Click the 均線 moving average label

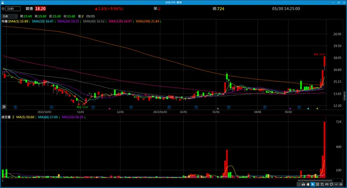click(5, 22)
